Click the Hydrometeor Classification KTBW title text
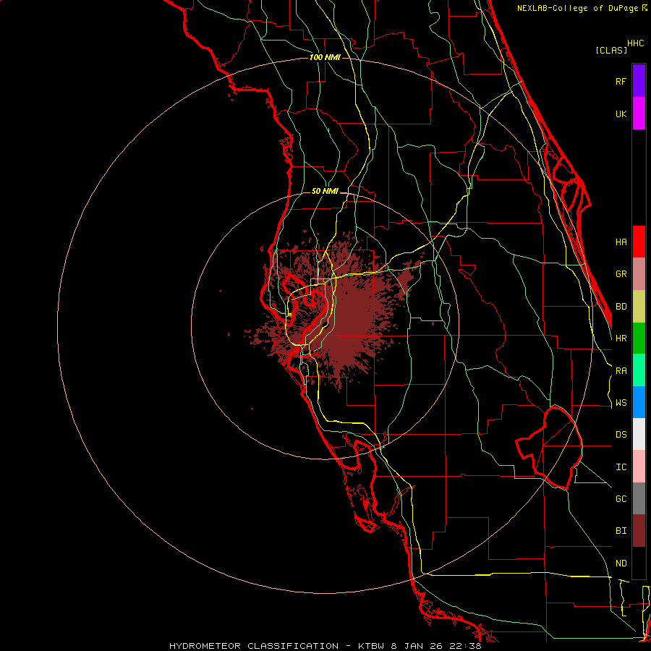 [325, 646]
